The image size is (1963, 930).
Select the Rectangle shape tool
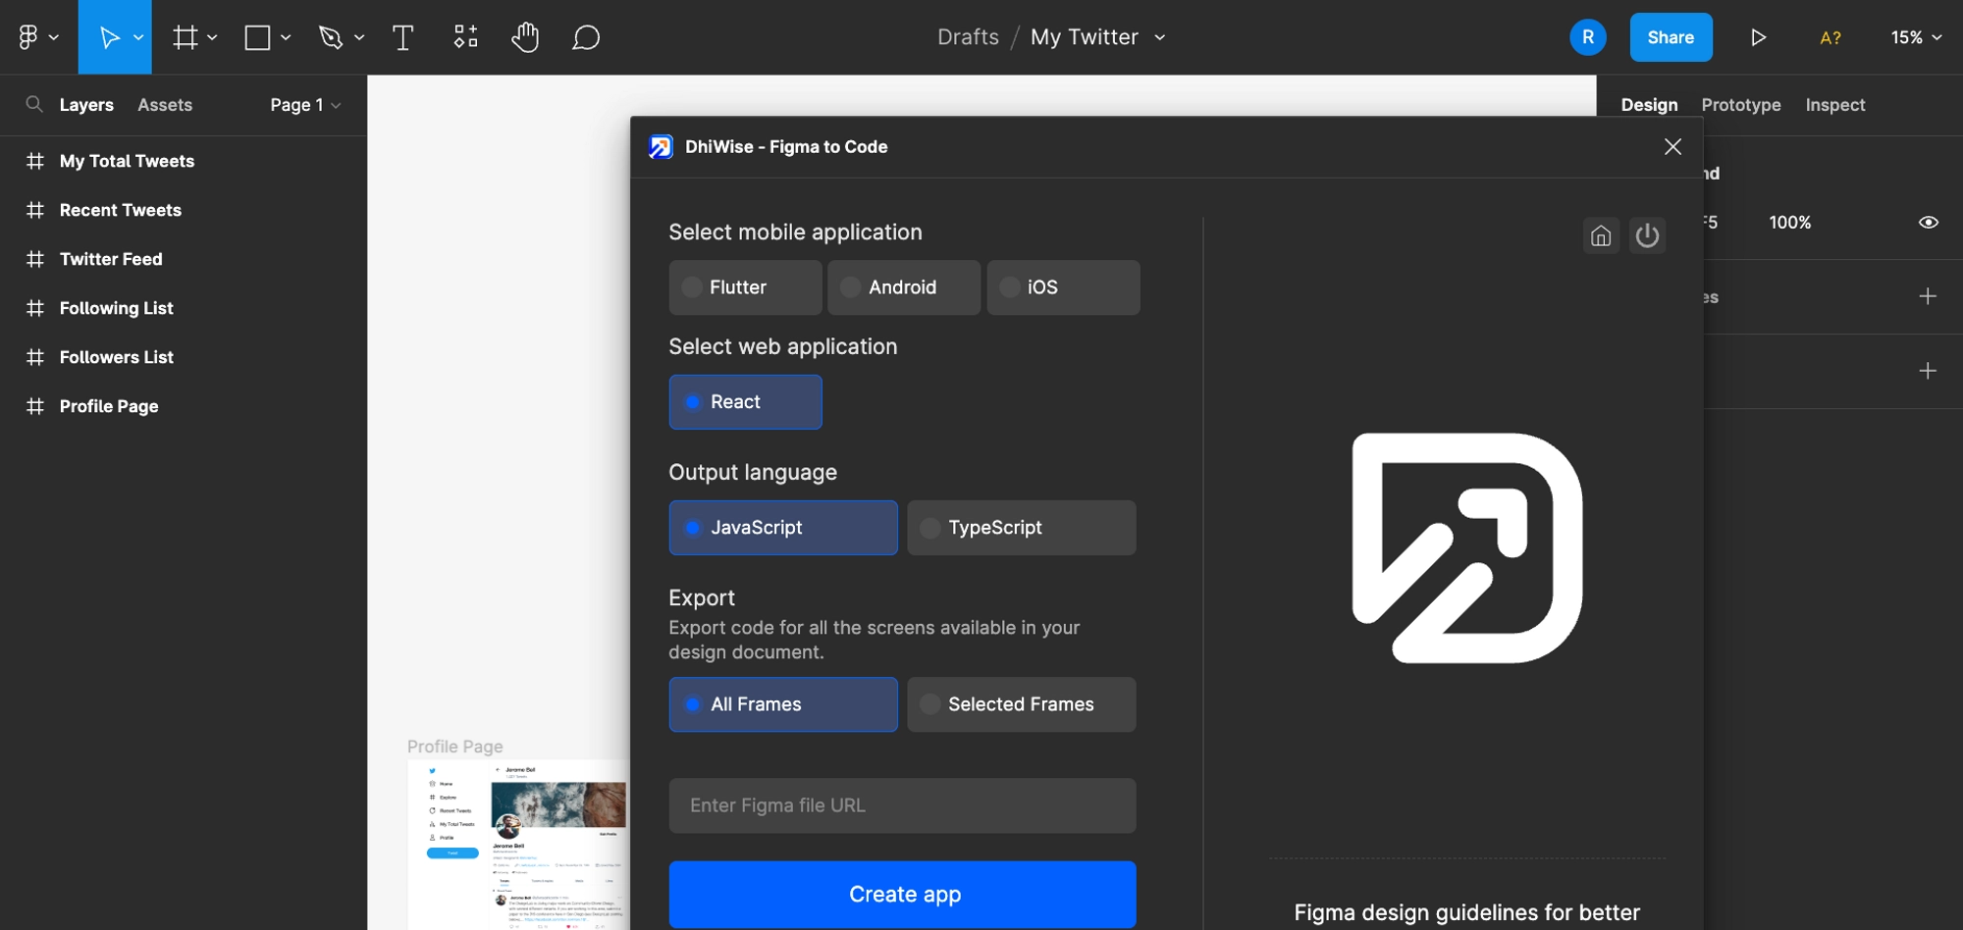click(x=257, y=37)
